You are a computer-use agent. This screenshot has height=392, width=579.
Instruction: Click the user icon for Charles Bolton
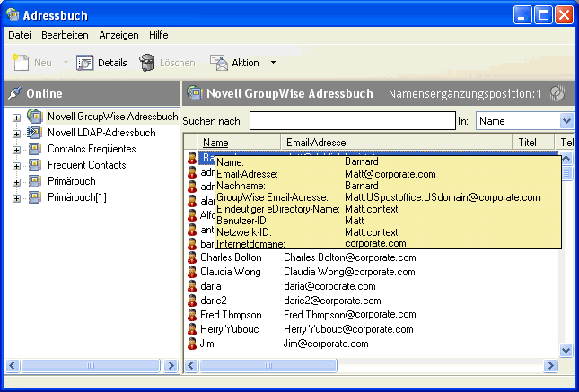191,257
